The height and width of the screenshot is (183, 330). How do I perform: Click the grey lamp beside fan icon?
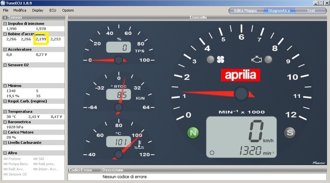(210, 60)
